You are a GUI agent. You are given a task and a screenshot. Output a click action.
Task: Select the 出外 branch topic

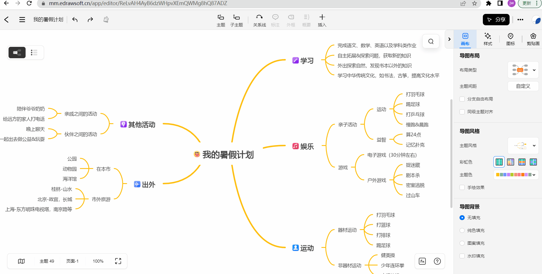point(145,185)
